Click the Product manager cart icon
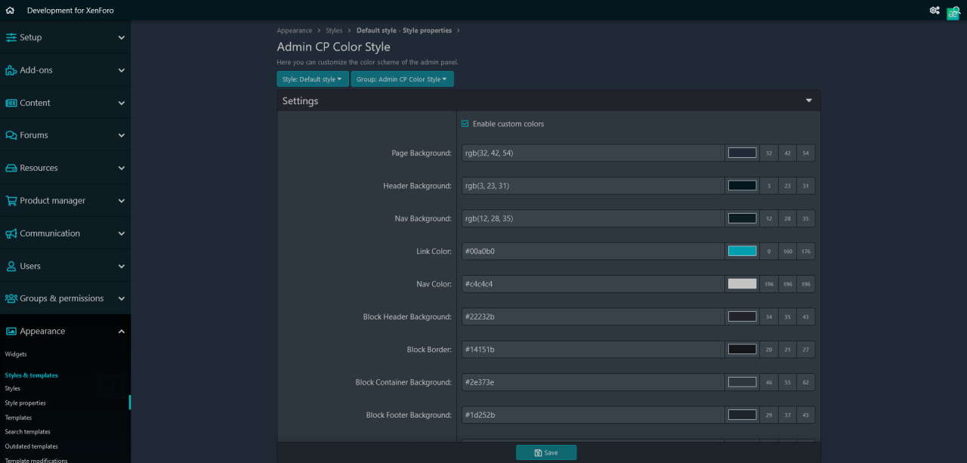This screenshot has height=463, width=967. pyautogui.click(x=11, y=201)
